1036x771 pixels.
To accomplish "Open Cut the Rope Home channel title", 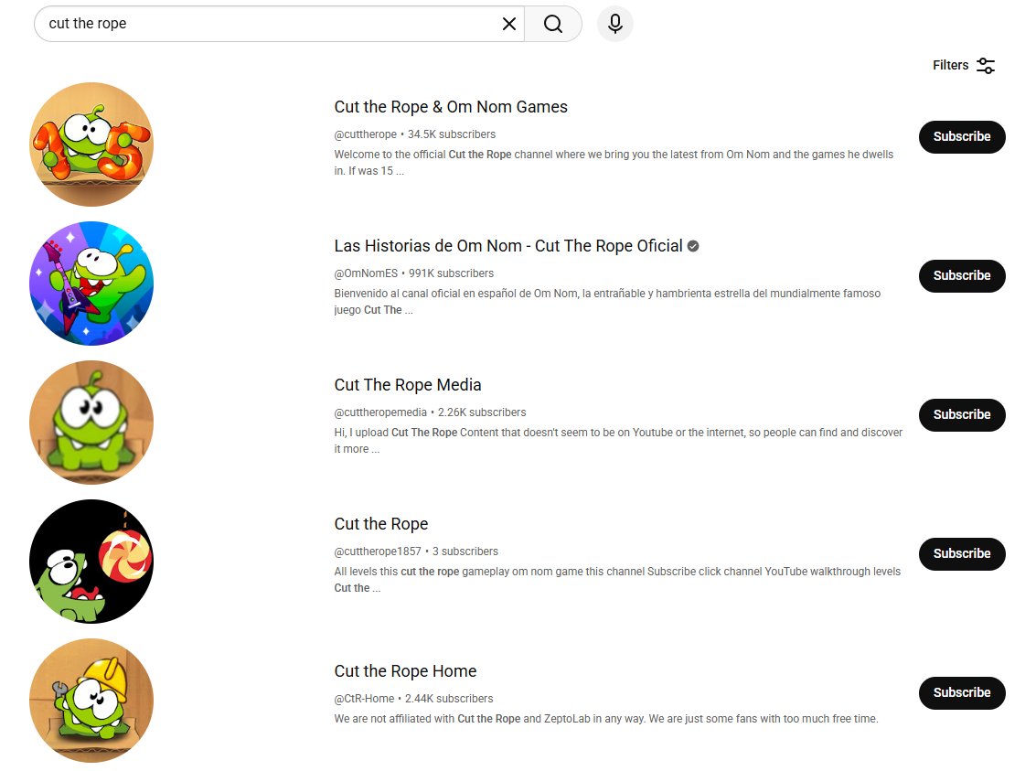I will (405, 671).
